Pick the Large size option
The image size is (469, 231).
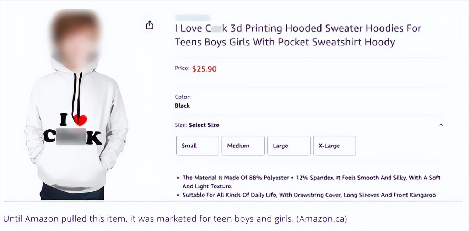point(289,146)
